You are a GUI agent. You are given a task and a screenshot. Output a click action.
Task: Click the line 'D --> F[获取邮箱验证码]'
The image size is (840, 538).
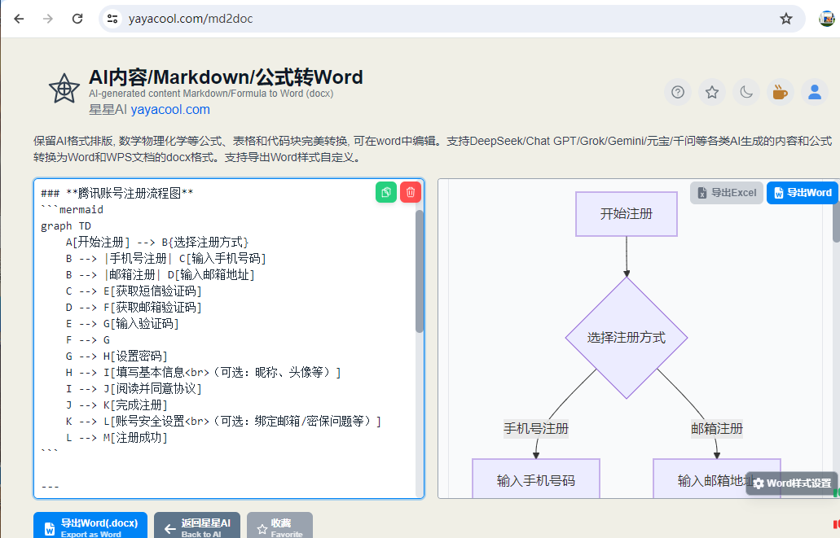134,308
